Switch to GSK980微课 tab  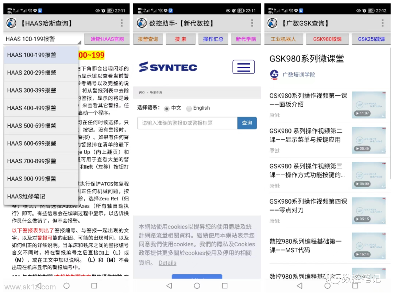point(327,39)
